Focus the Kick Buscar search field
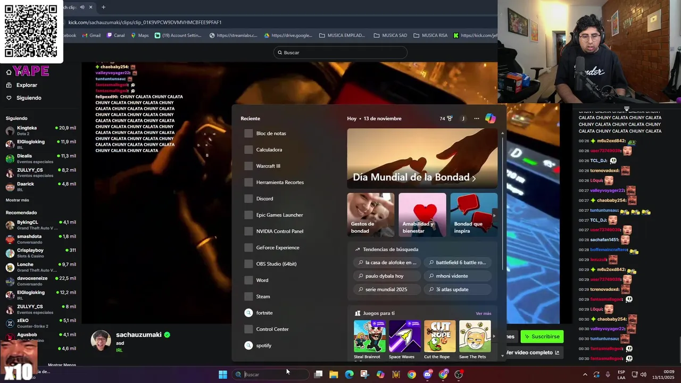This screenshot has width=681, height=383. coord(340,53)
